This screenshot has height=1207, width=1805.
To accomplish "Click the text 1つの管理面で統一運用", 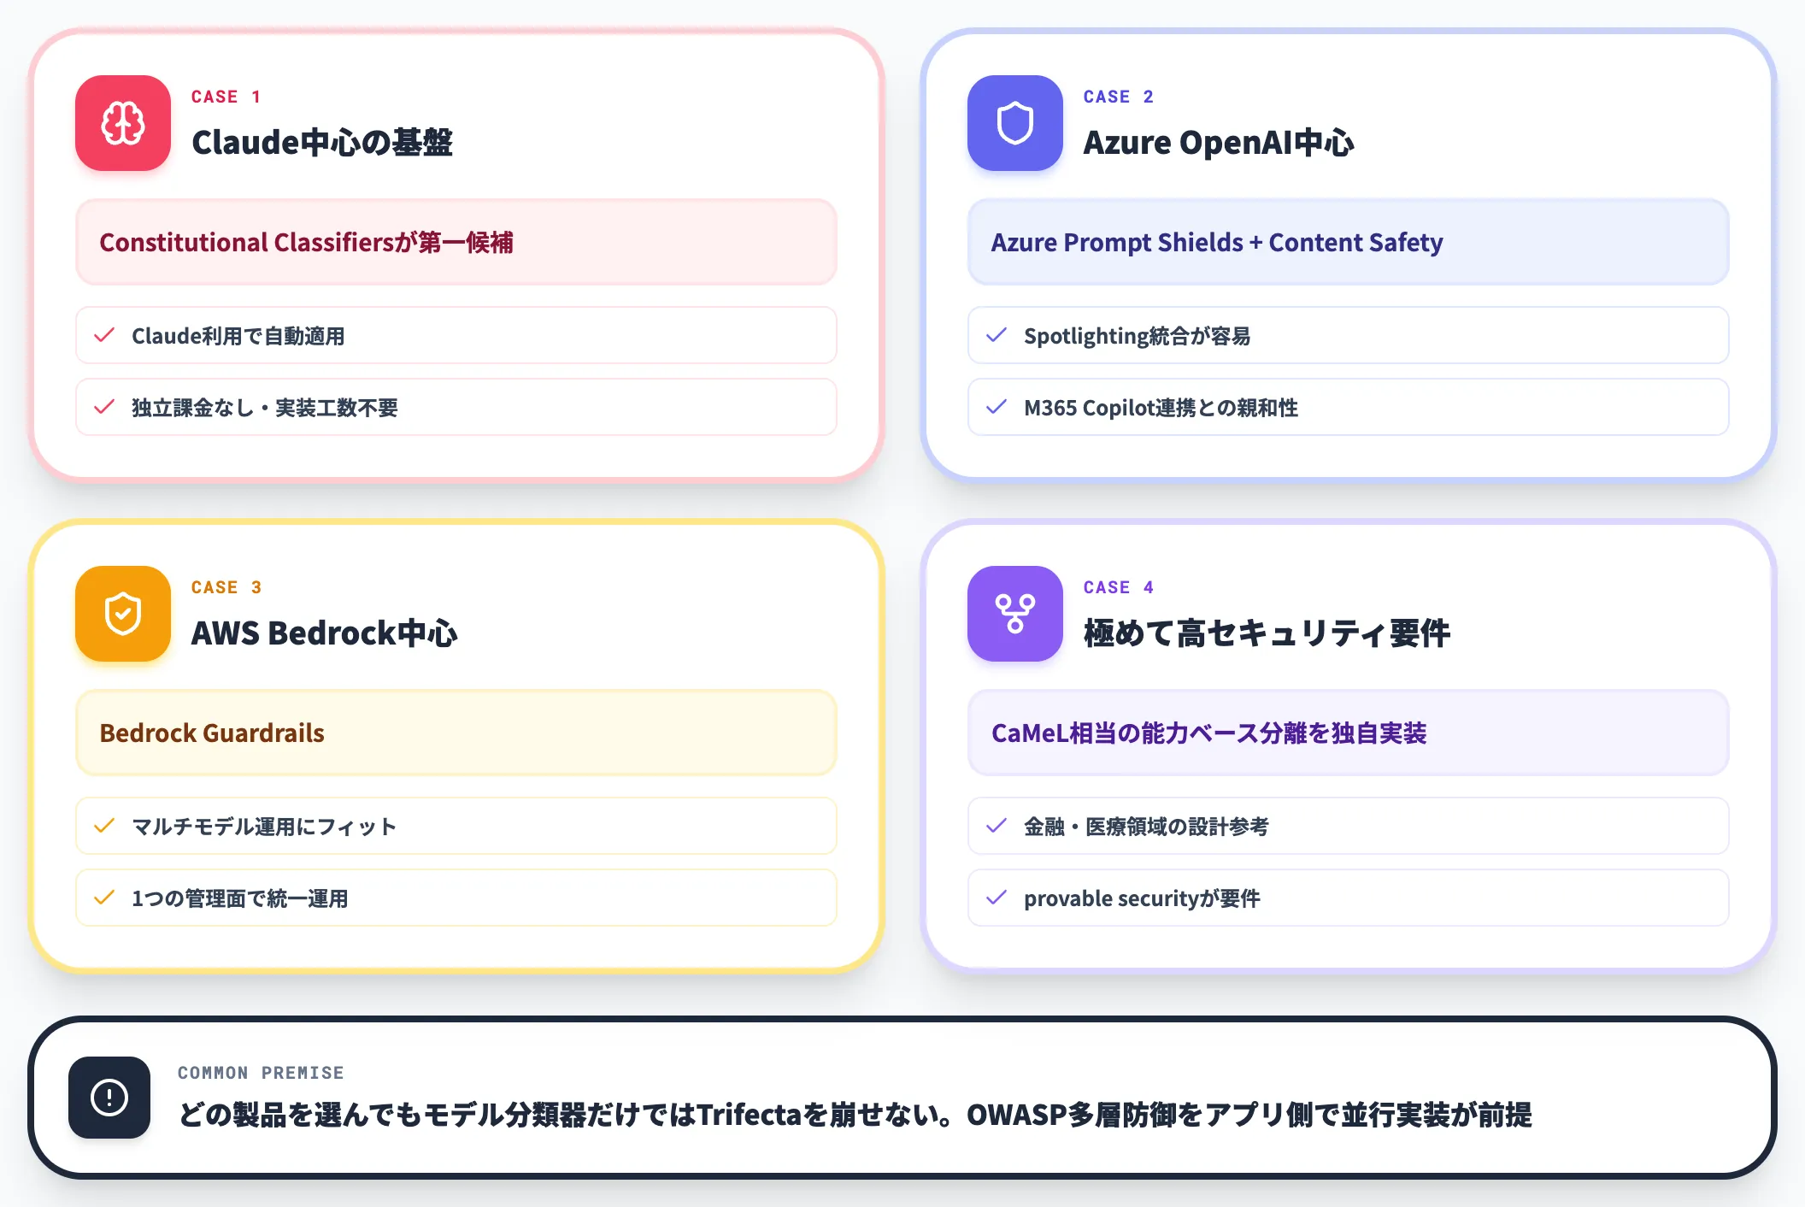I will [x=240, y=898].
